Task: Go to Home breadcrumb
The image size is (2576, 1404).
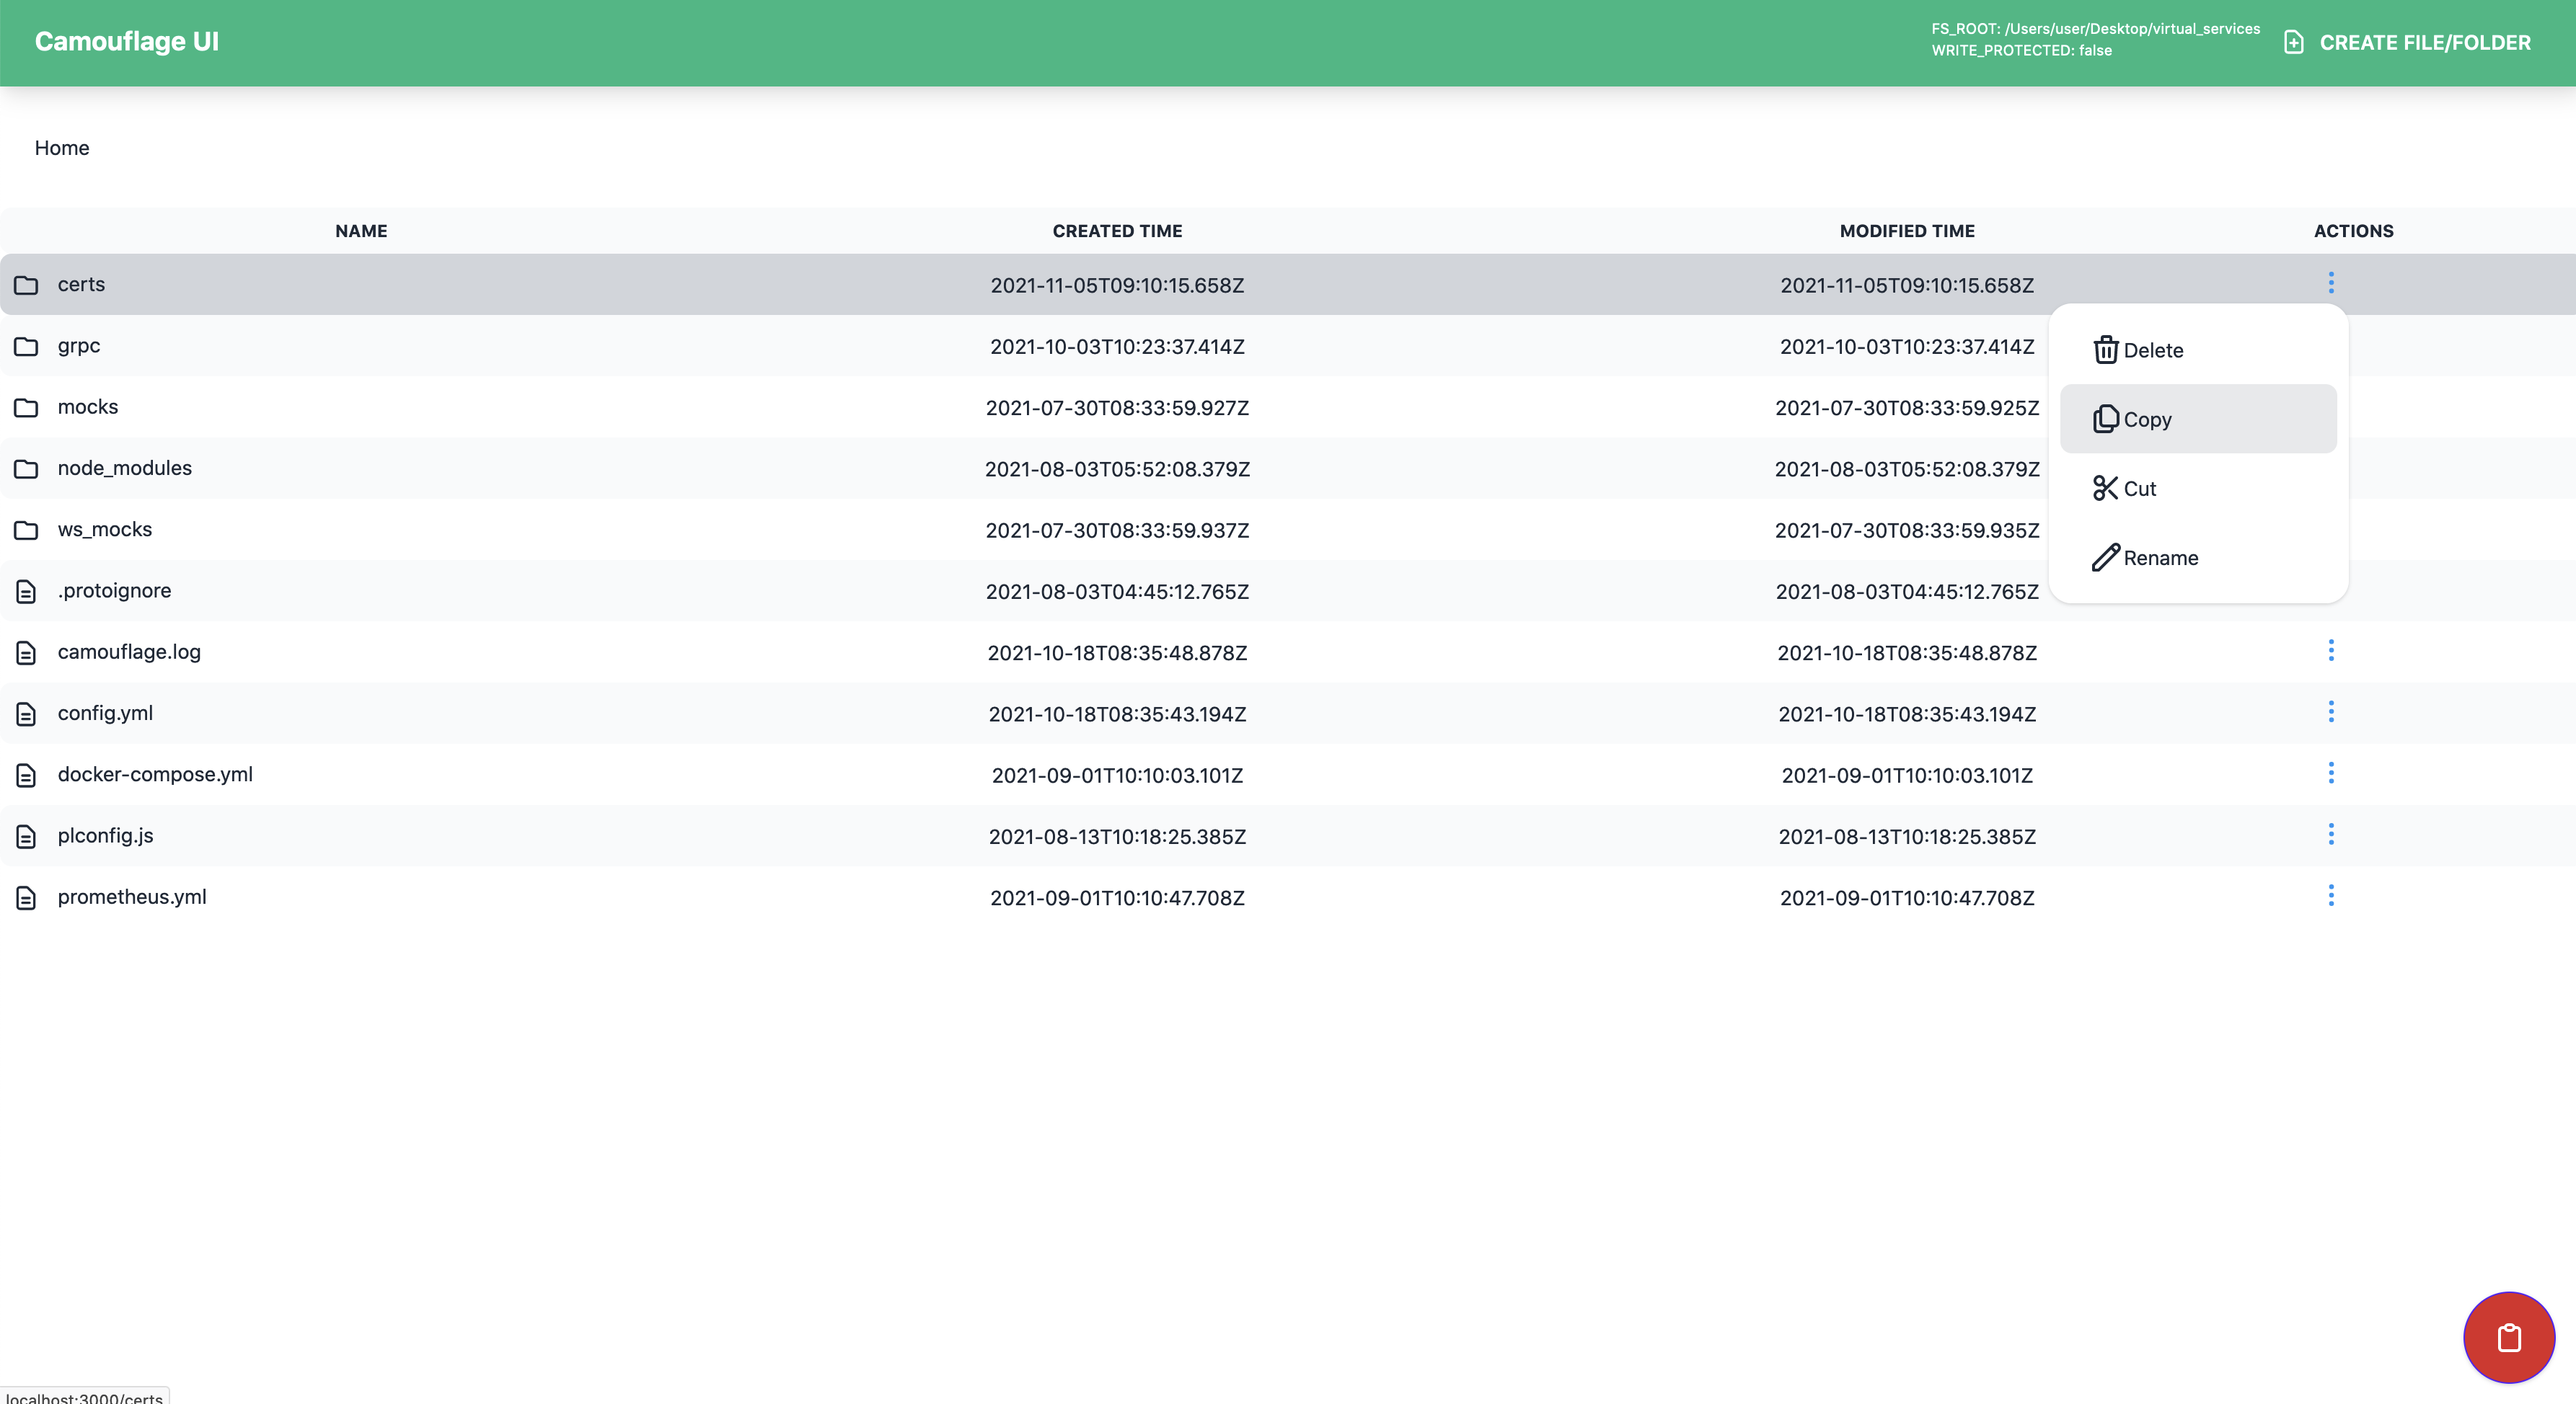Action: [x=62, y=148]
